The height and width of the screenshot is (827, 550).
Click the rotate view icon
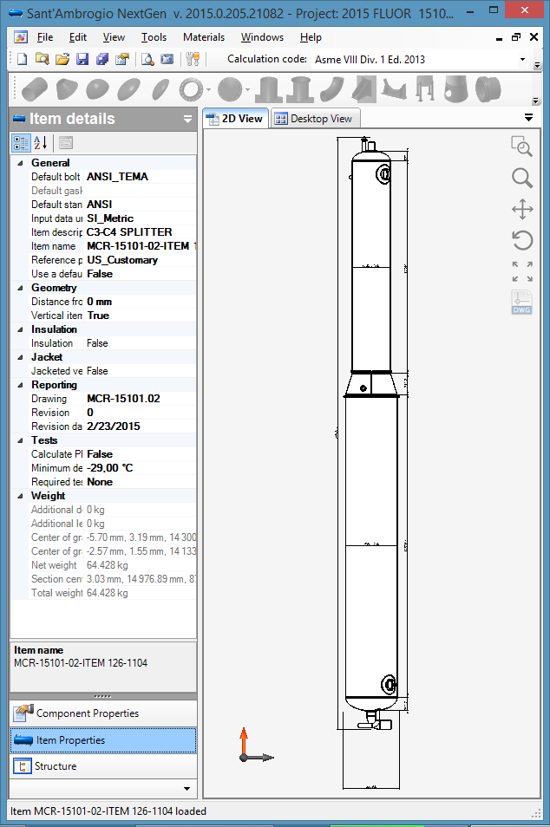coord(522,240)
